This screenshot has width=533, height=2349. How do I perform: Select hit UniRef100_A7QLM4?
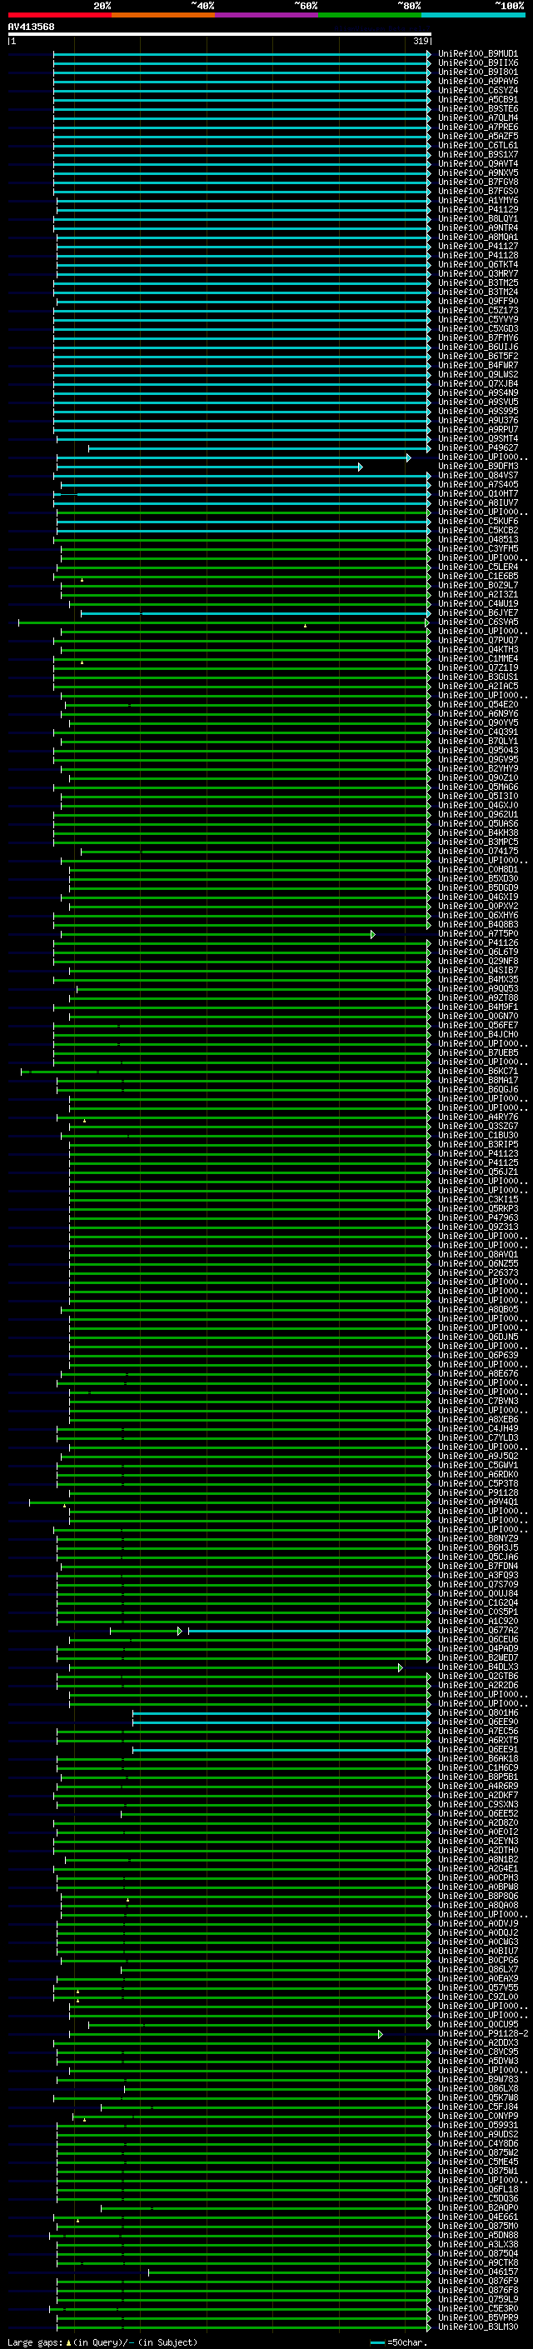[477, 117]
